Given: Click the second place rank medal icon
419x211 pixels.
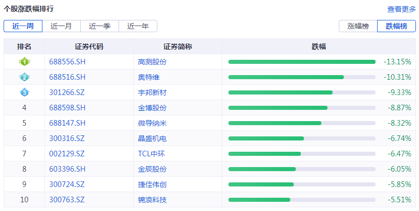Looking at the screenshot, I should pyautogui.click(x=24, y=77).
